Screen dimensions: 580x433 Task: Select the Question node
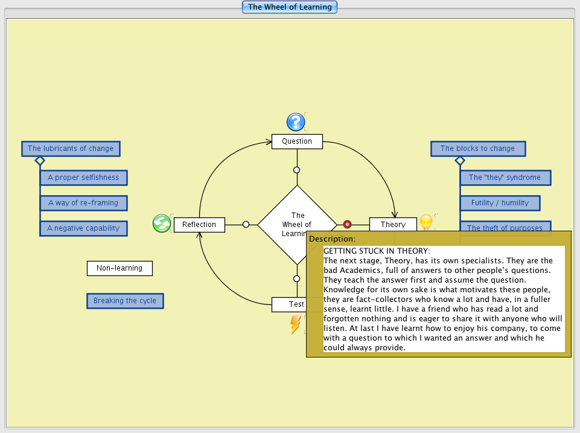tap(297, 141)
